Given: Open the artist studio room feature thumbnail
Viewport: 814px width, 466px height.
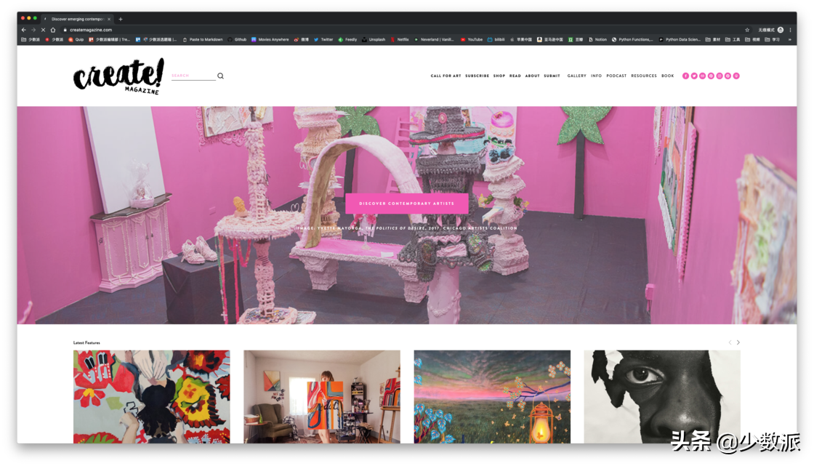Looking at the screenshot, I should point(322,396).
